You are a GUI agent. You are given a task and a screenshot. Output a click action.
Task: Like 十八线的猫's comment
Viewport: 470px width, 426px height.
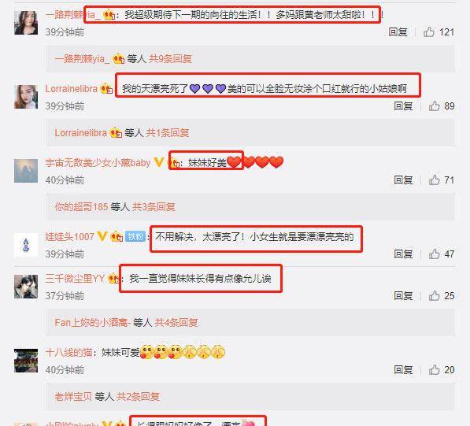(x=434, y=370)
